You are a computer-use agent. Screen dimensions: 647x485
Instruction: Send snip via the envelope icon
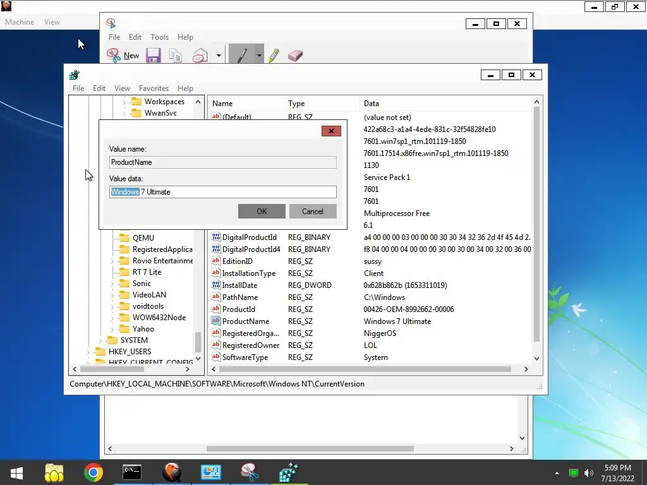pos(200,56)
